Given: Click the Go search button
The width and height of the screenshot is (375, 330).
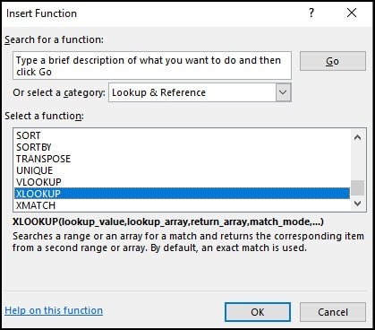Looking at the screenshot, I should 333,61.
